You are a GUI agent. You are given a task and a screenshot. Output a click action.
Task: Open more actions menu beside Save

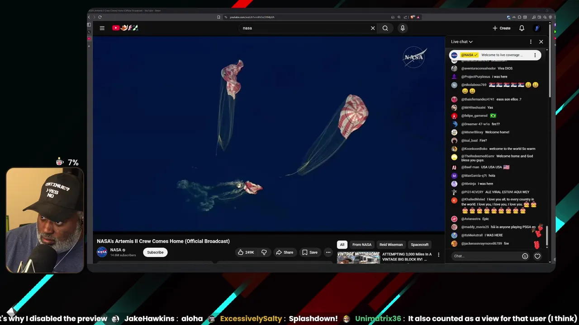(x=328, y=252)
